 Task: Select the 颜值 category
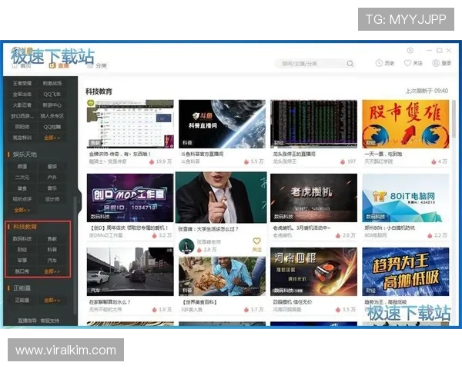pos(22,167)
